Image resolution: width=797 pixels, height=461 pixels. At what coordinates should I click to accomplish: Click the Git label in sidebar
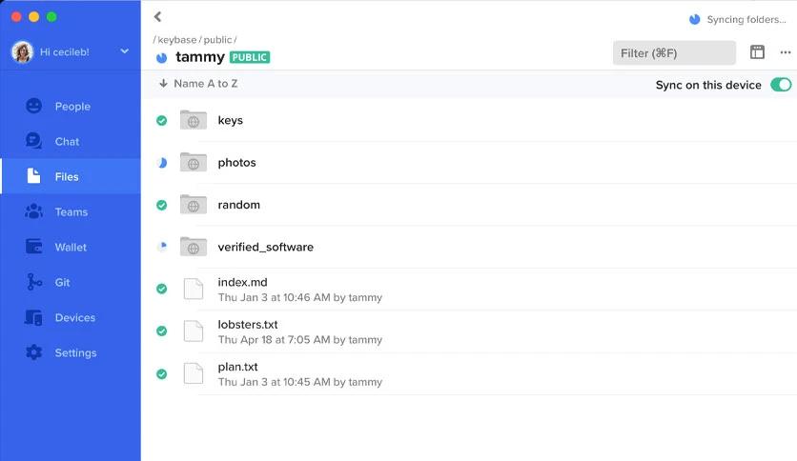[x=63, y=282]
